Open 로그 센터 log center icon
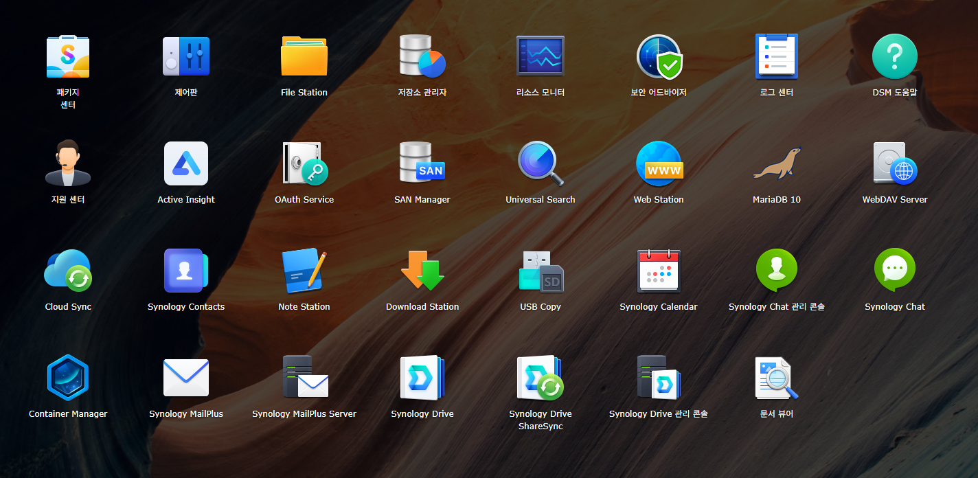 777,56
